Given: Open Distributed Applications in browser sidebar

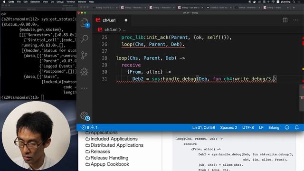Looking at the screenshot, I should pos(114,145).
